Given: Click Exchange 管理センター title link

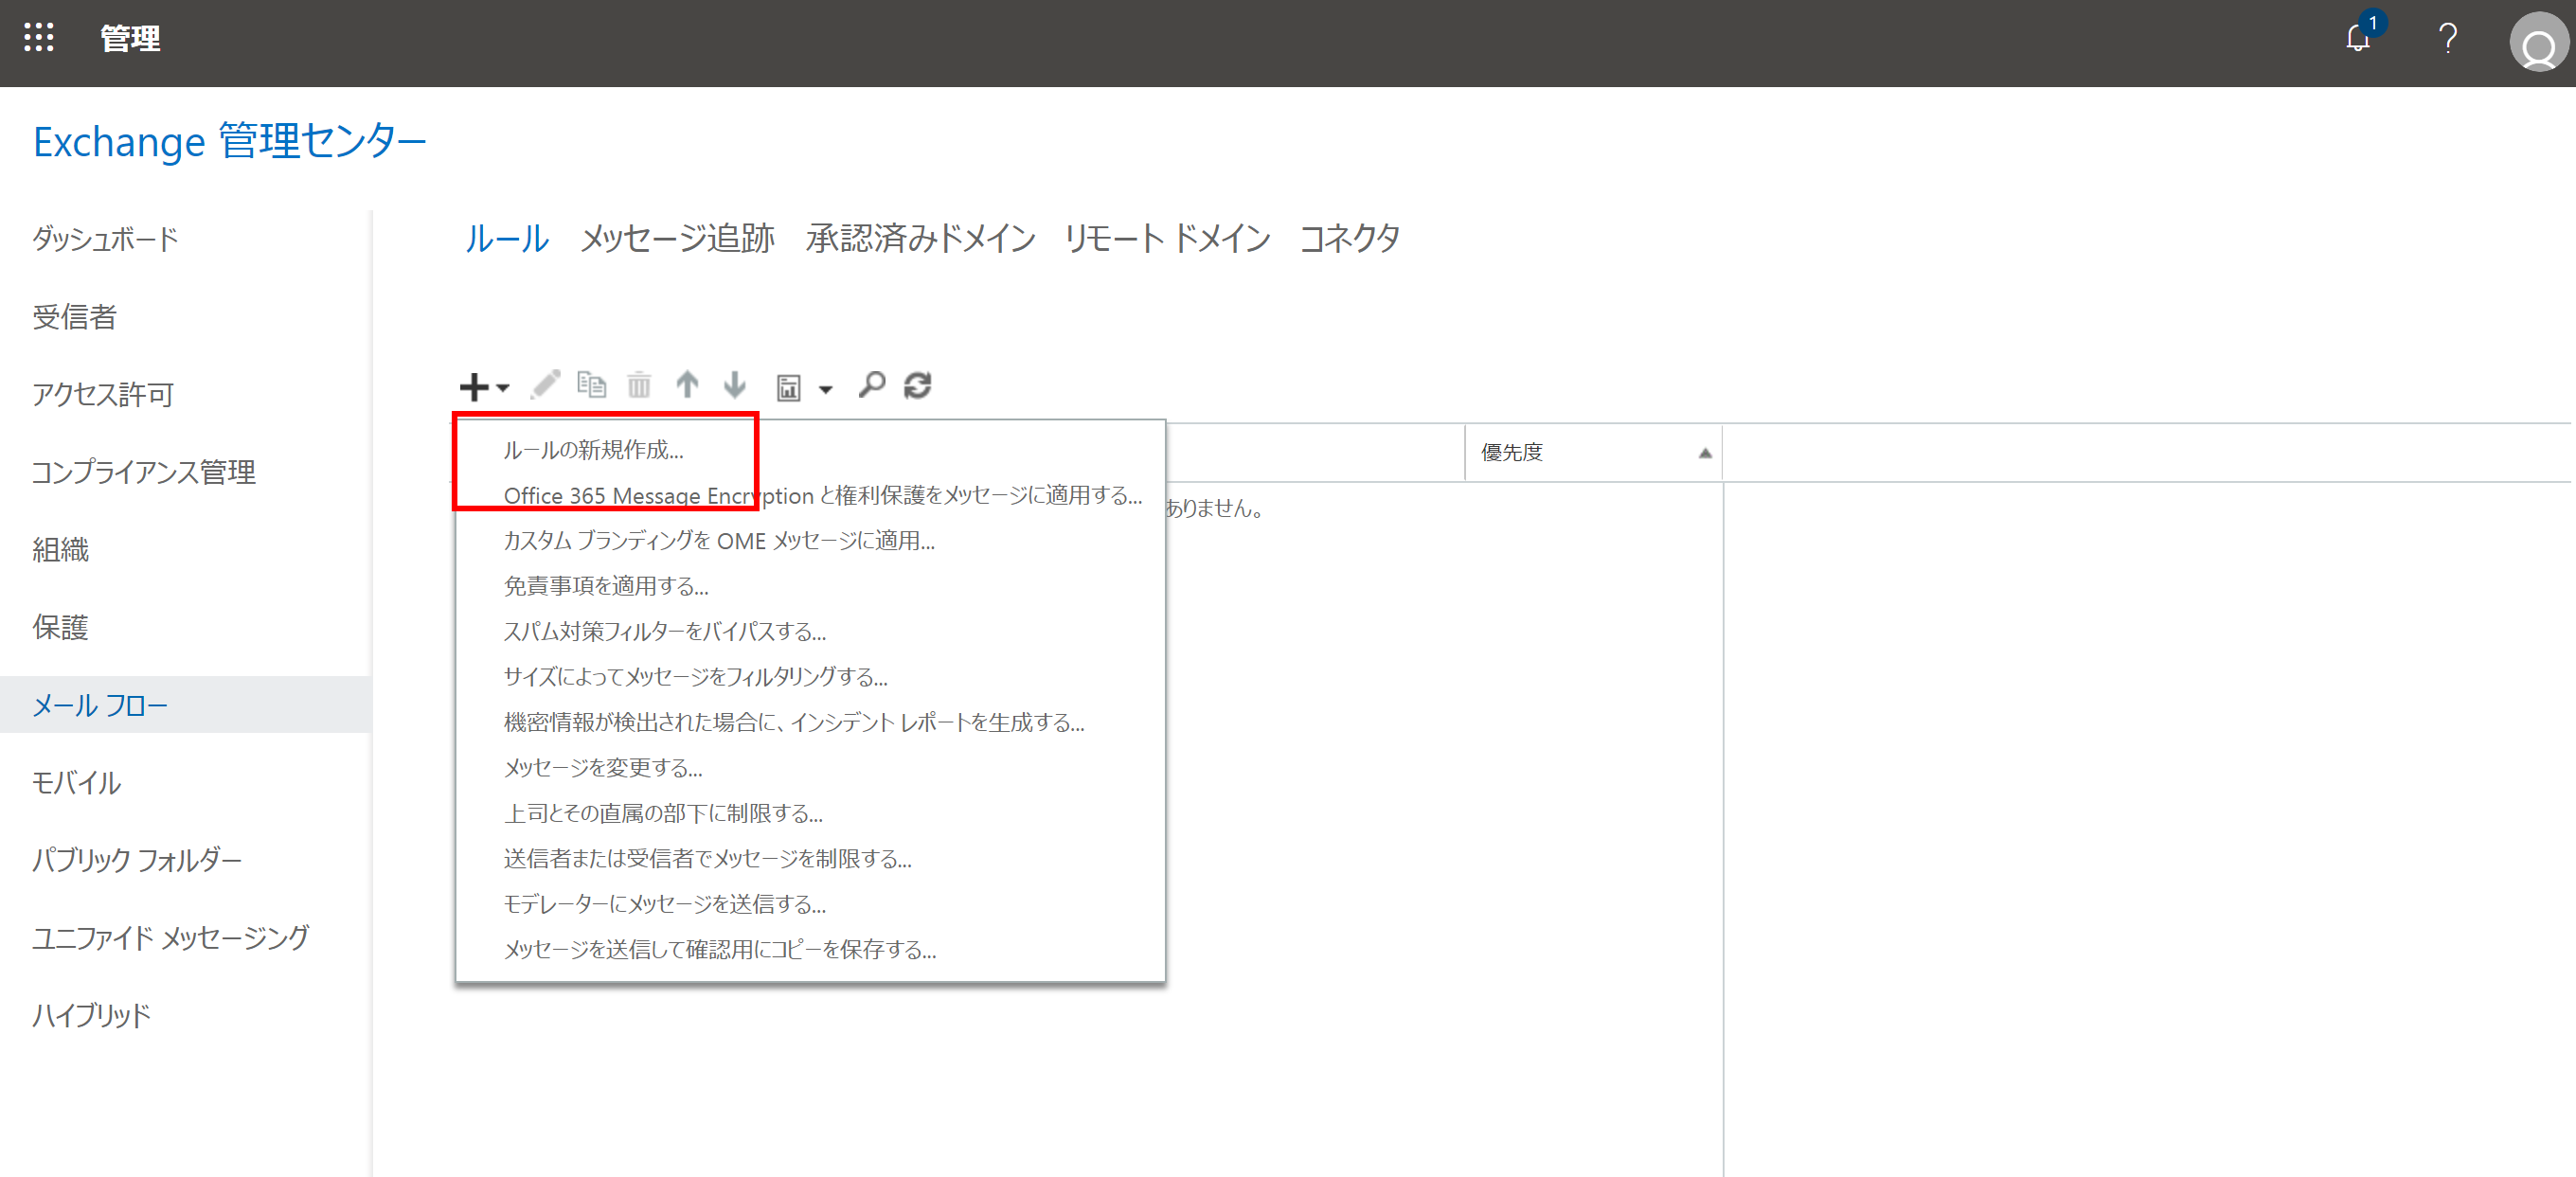Looking at the screenshot, I should pos(230,142).
